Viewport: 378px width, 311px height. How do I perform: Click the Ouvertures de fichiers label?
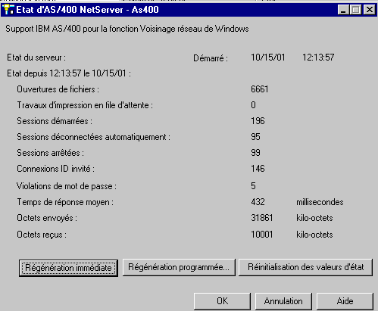coord(58,89)
